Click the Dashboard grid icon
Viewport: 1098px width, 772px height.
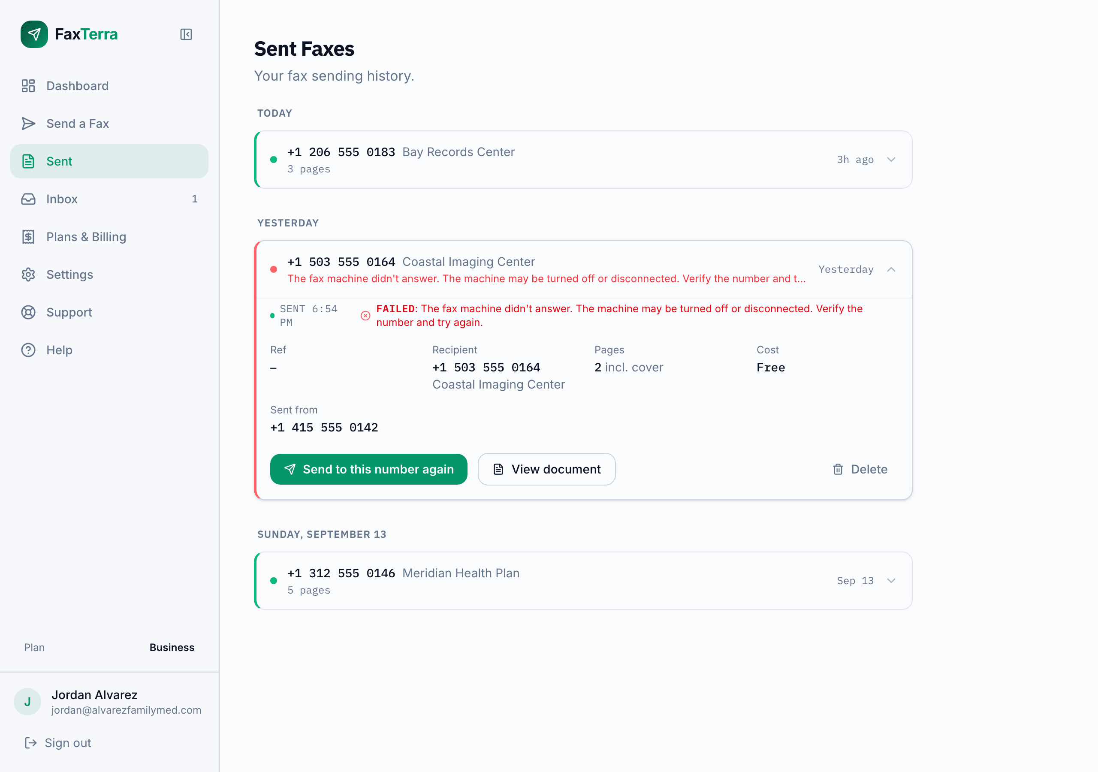click(x=28, y=86)
